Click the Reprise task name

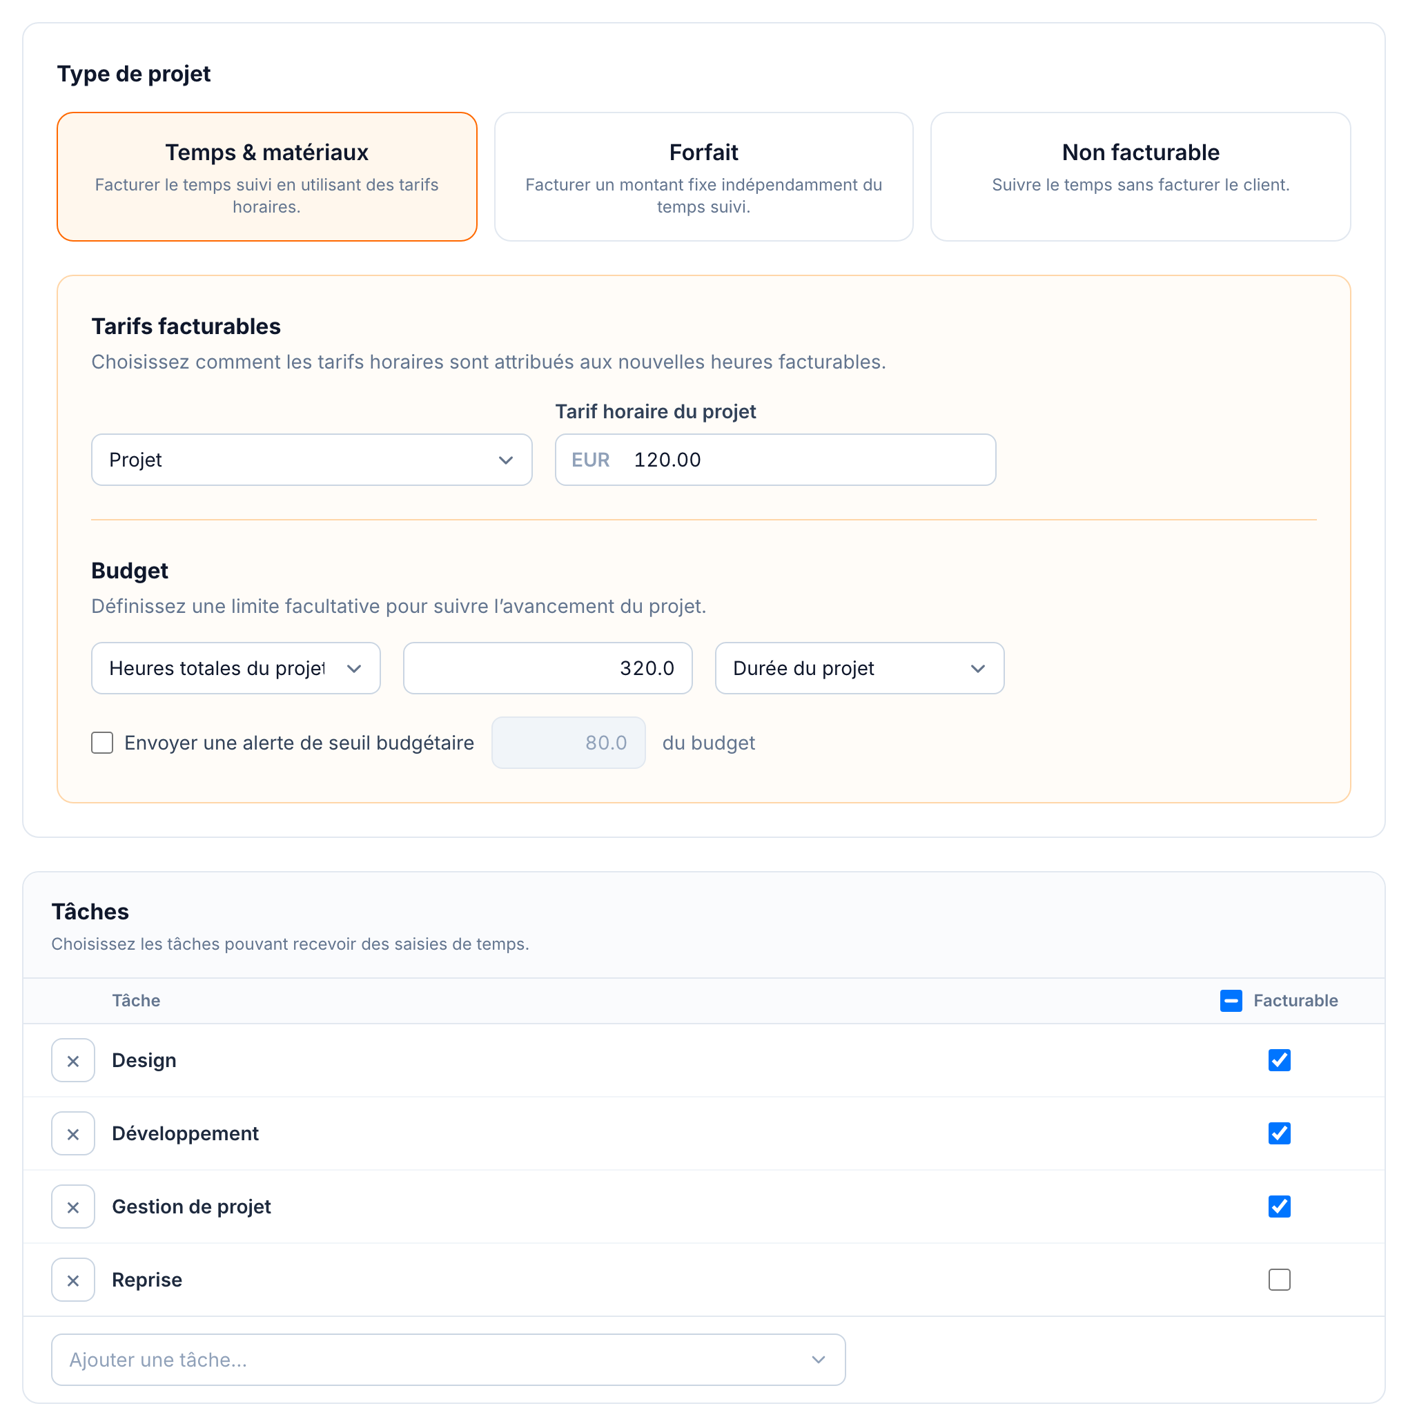[147, 1280]
